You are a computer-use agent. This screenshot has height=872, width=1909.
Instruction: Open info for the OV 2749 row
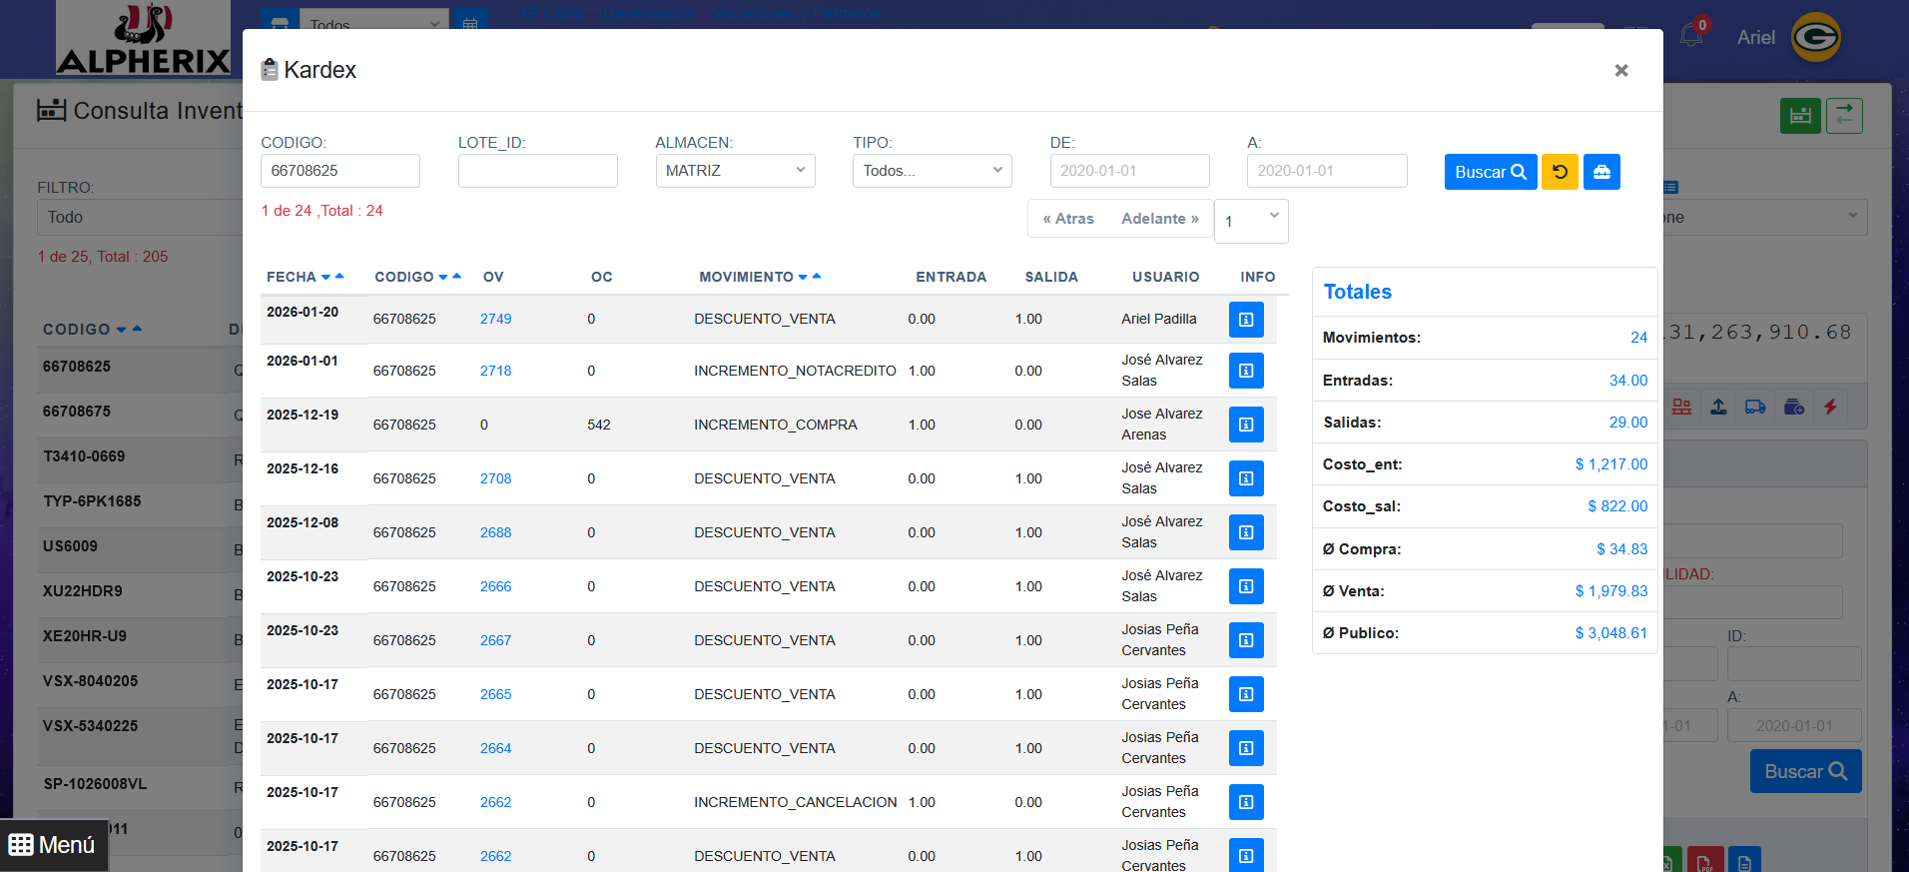click(x=1246, y=320)
